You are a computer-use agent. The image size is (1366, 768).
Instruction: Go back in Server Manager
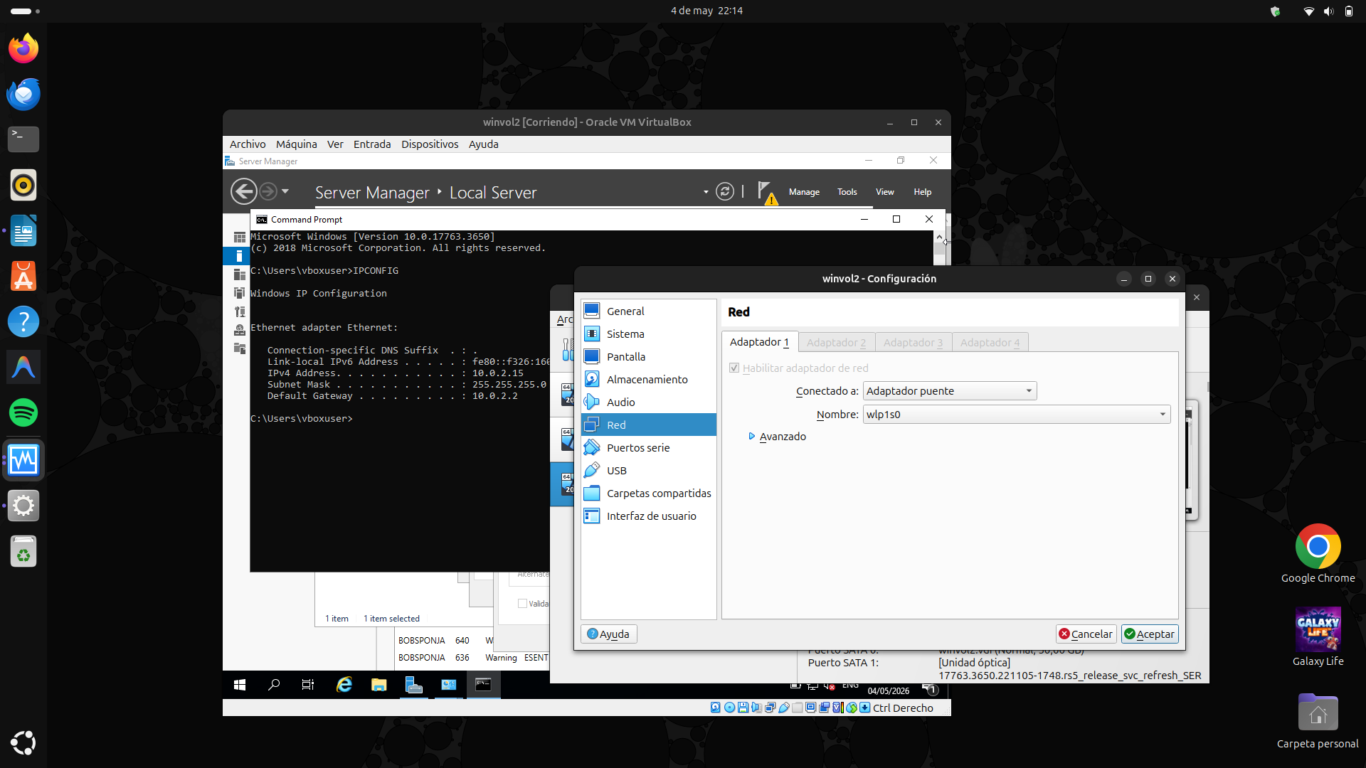click(x=243, y=191)
